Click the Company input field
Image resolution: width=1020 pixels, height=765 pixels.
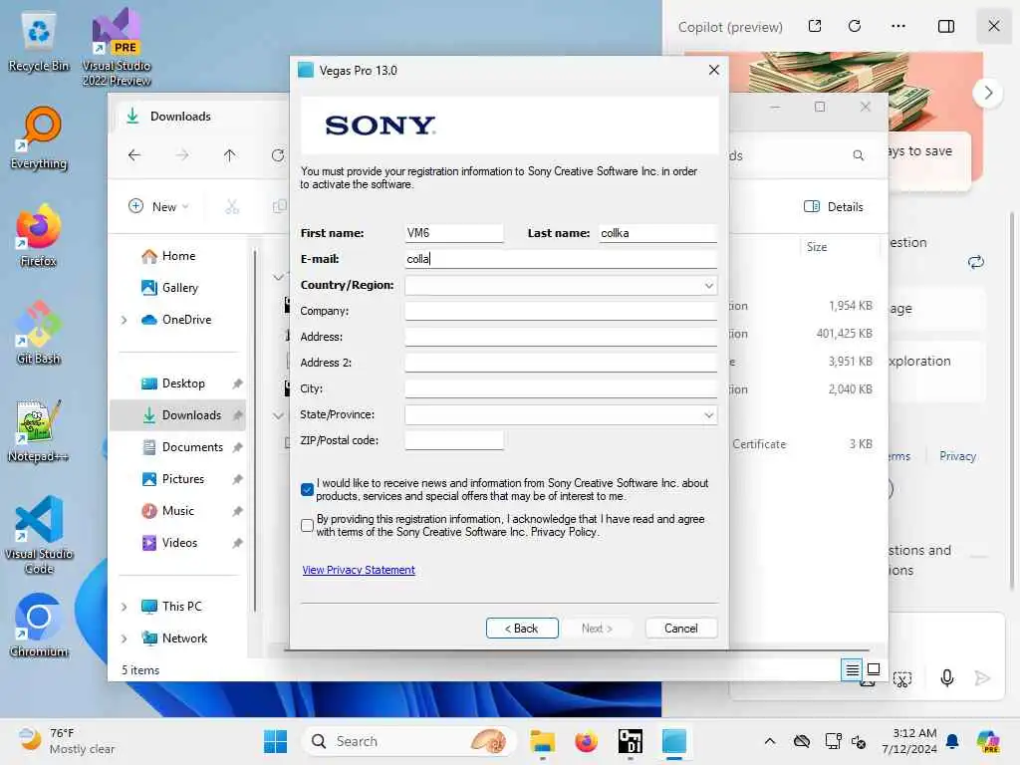click(561, 311)
